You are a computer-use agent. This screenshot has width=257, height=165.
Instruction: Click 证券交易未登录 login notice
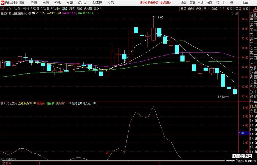149,3
